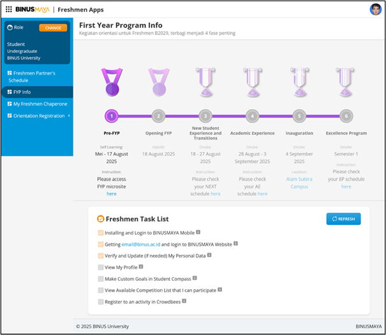Click the New Student Experience medal icon
Viewport: 386px width, 335px height.
[x=205, y=82]
